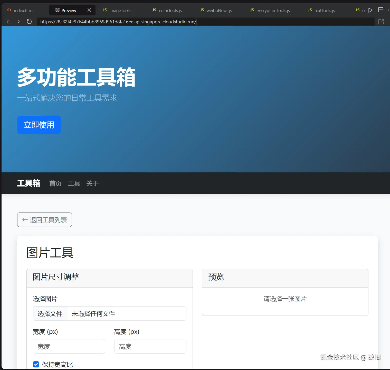Open the 首页 navigation link
390x370 pixels.
(x=56, y=183)
